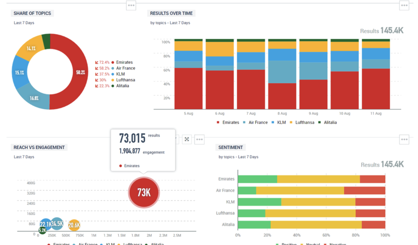Toggle Alitalia series in Results Over Time legend
This screenshot has width=418, height=245.
(327, 122)
